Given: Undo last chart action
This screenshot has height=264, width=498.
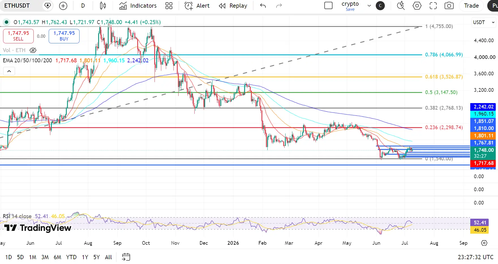Looking at the screenshot, I should pos(263,6).
